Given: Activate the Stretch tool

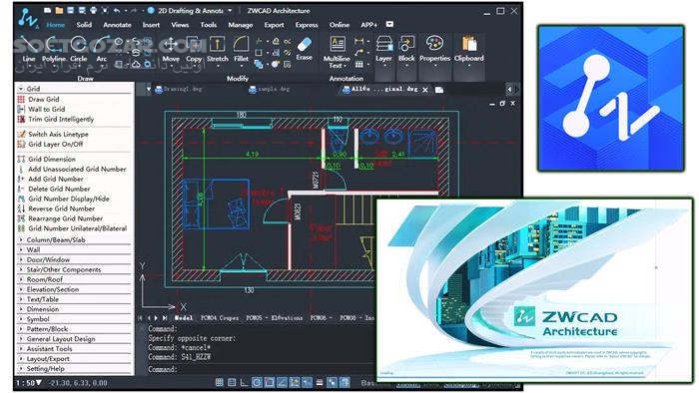Looking at the screenshot, I should coord(217,50).
